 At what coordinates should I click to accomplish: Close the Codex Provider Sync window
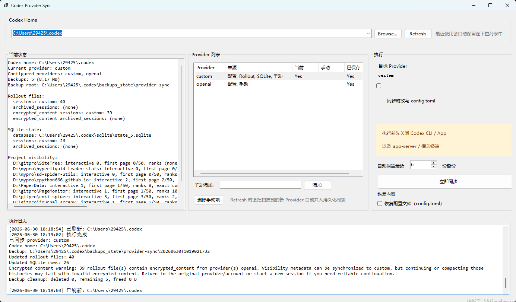(x=507, y=6)
